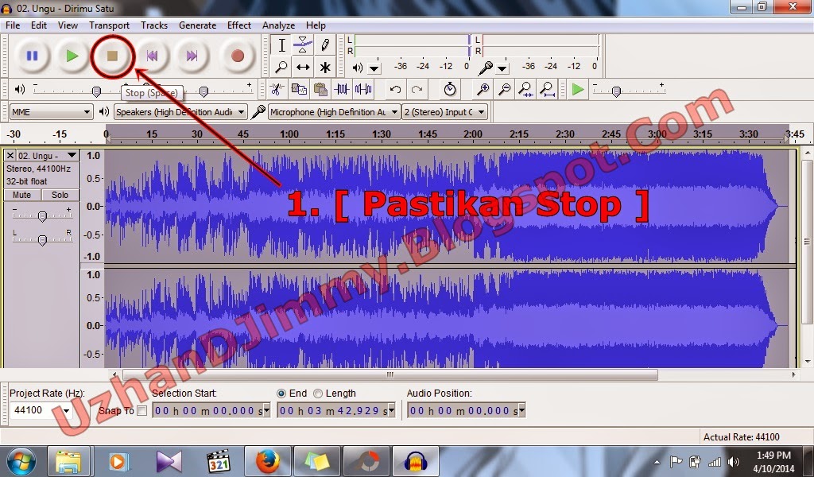The height and width of the screenshot is (477, 814).
Task: Open the output meter dropdown arrow
Action: pyautogui.click(x=374, y=68)
